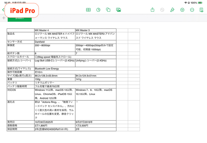Select the 対応OS label cell

pos(21,94)
